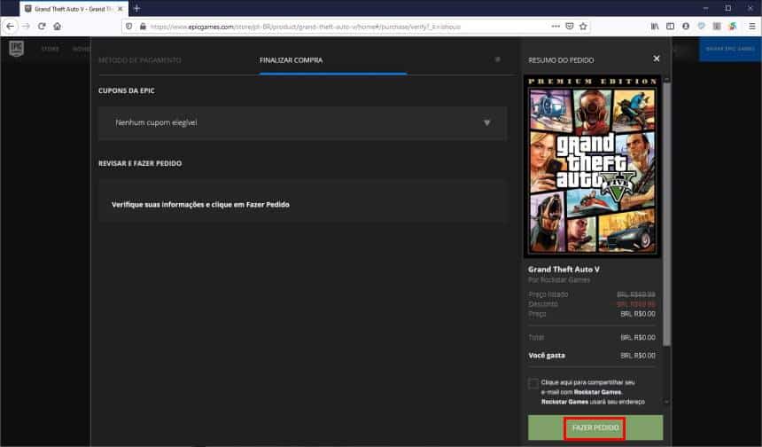Click the Verifique suas informações message
The width and height of the screenshot is (762, 447).
(200, 205)
